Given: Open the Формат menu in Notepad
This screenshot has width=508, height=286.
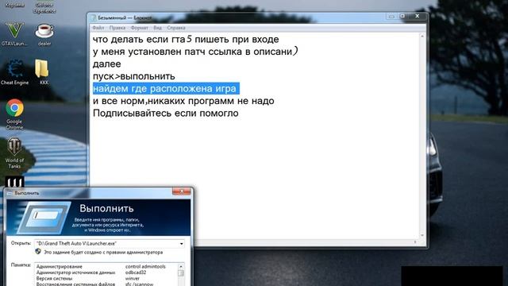Looking at the screenshot, I should tap(140, 28).
